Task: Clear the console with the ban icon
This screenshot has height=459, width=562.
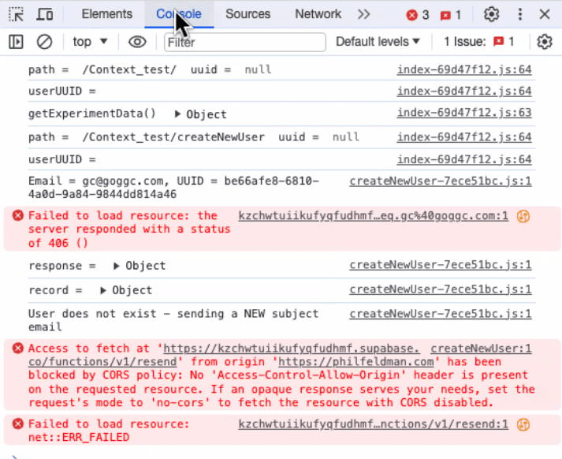Action: [45, 42]
